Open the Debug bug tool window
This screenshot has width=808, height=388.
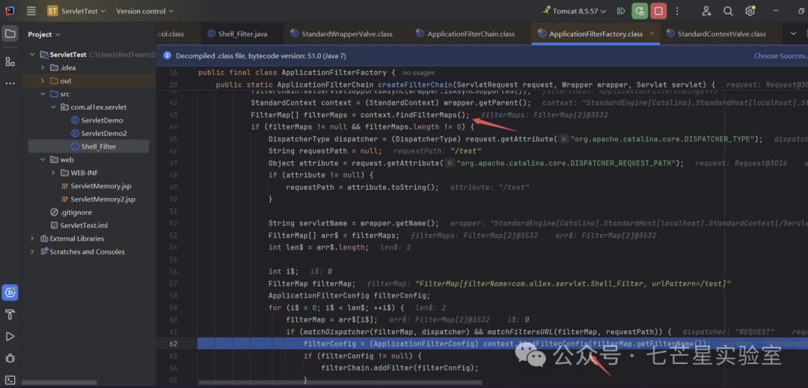(x=10, y=357)
